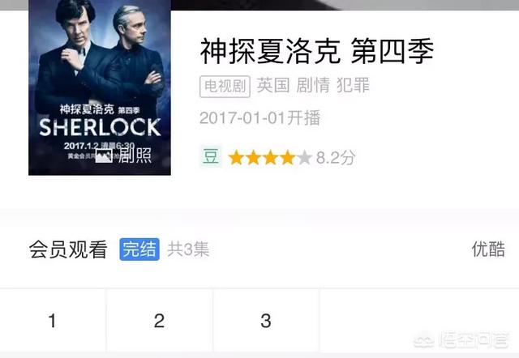This screenshot has width=519, height=358.
Task: Click the 8.2分 rating score
Action: click(336, 158)
